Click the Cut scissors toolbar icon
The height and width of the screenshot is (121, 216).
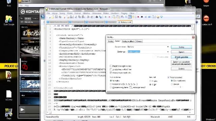tap(76, 17)
